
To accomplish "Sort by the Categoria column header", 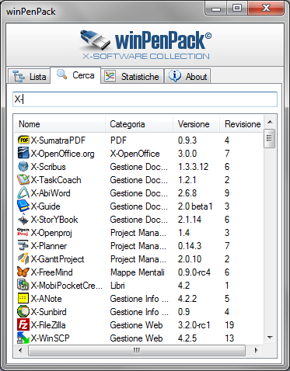I will (x=139, y=124).
